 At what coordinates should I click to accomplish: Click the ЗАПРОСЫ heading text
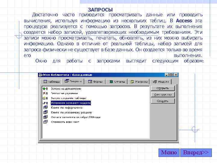[100, 10]
